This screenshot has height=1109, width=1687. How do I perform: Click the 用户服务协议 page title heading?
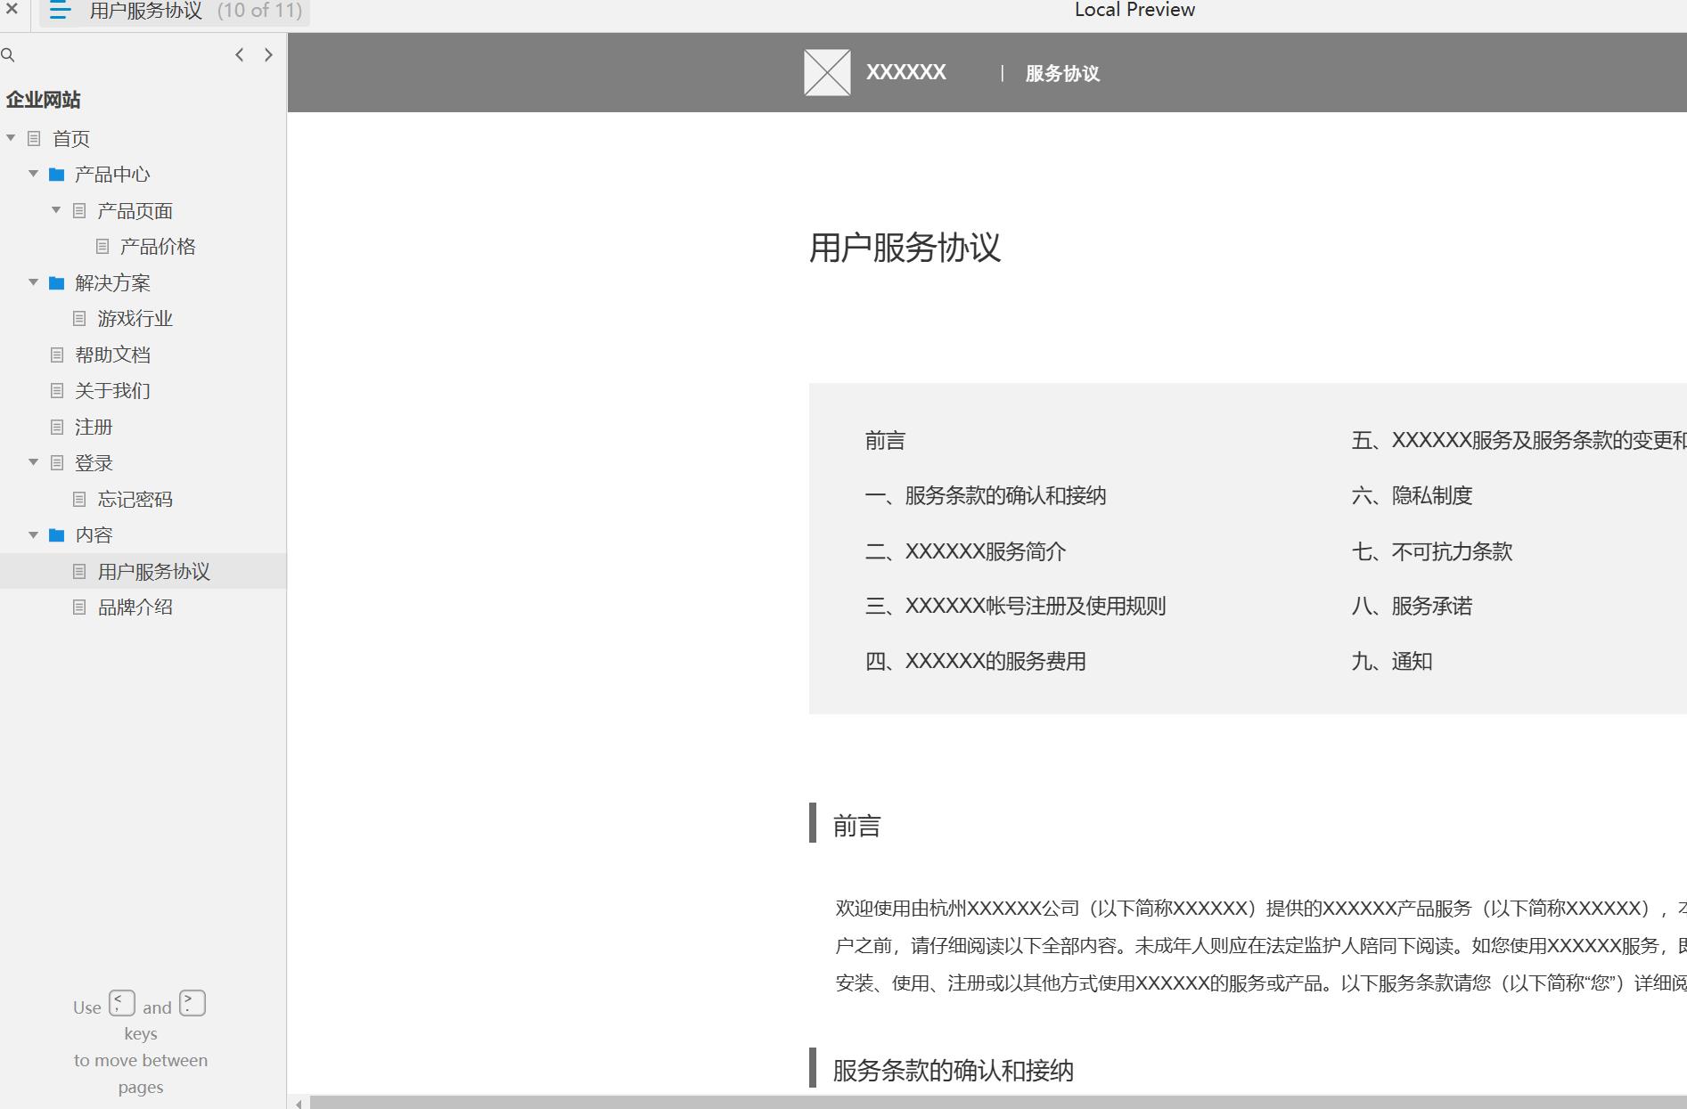[x=905, y=248]
